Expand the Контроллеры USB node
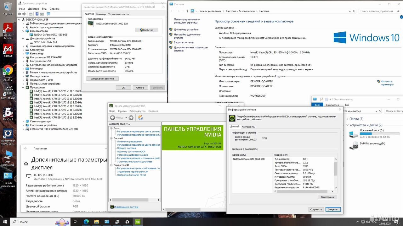 pos(24,61)
